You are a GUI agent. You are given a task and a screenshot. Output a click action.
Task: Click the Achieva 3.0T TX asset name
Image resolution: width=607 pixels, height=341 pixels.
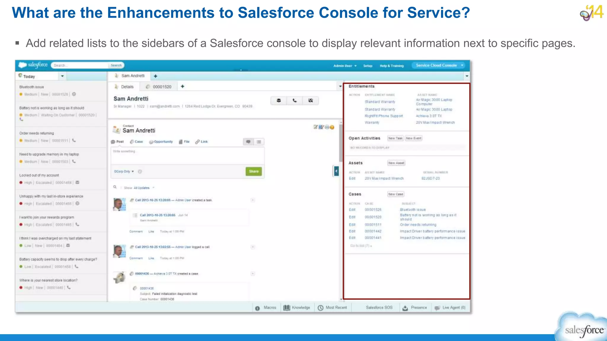coord(429,116)
